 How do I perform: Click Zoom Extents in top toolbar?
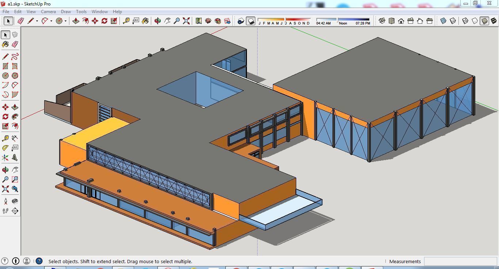[186, 21]
